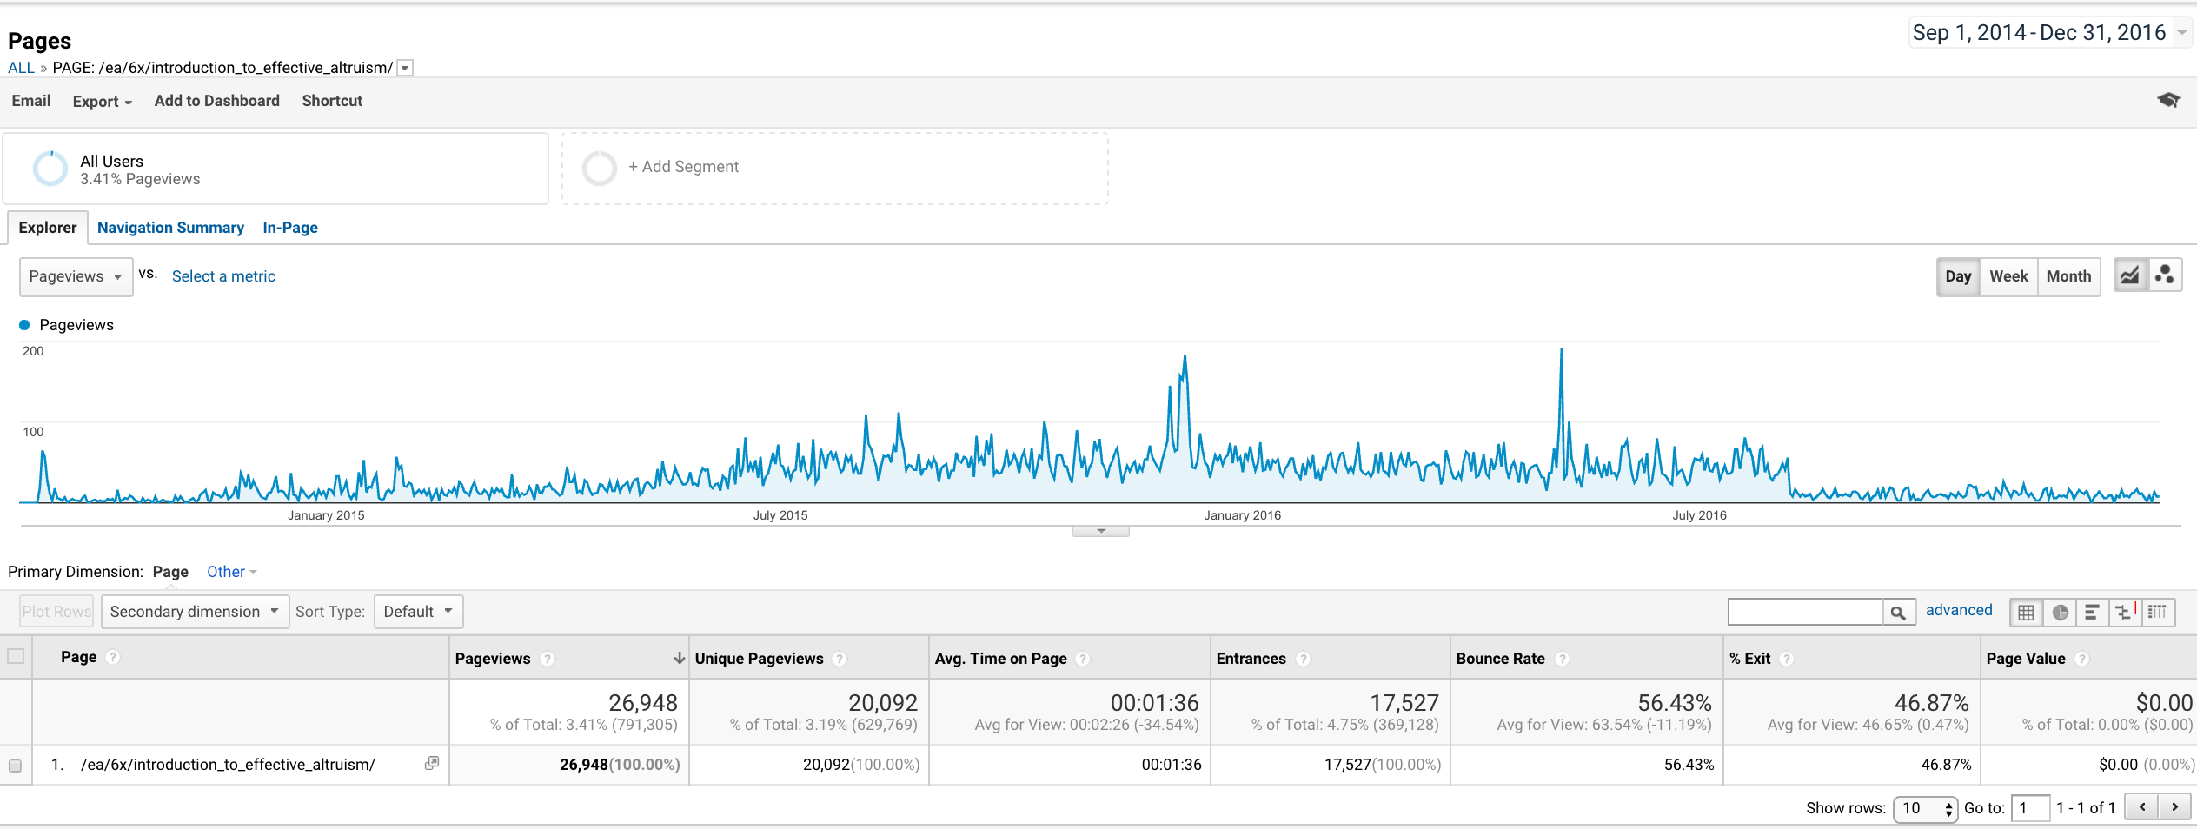Switch table to bar performance view
The height and width of the screenshot is (829, 2197).
pyautogui.click(x=2092, y=613)
